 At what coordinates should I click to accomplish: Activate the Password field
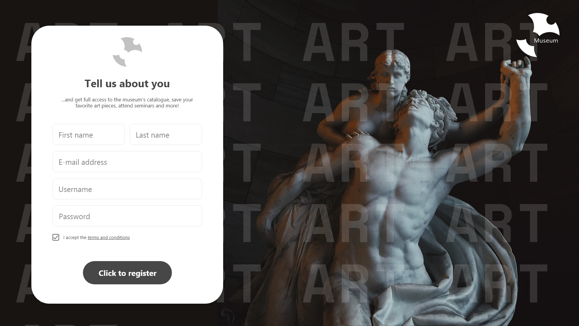tap(127, 216)
